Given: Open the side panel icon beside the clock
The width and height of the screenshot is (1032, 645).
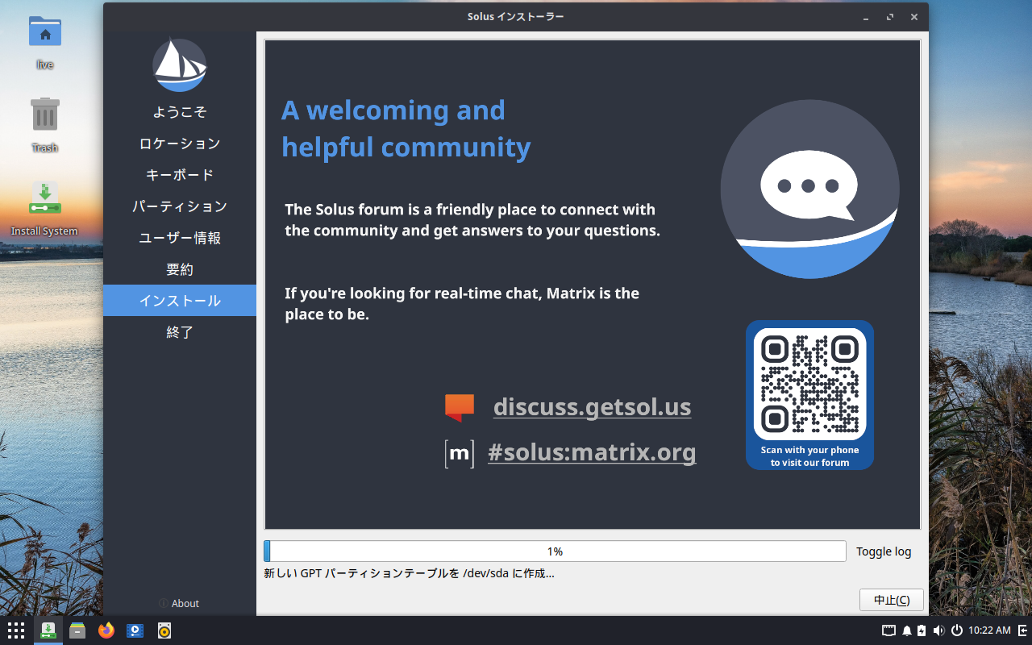Looking at the screenshot, I should point(1022,630).
